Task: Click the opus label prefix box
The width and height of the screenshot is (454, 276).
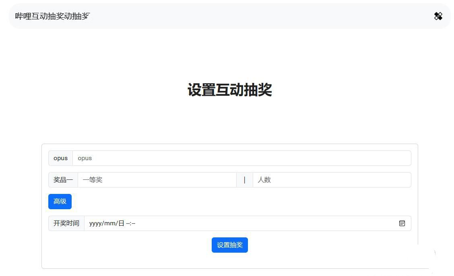Action: (x=60, y=158)
